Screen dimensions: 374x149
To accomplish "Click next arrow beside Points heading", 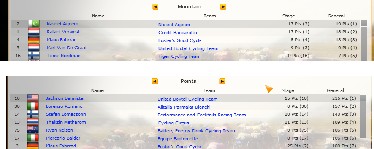I will (222, 81).
